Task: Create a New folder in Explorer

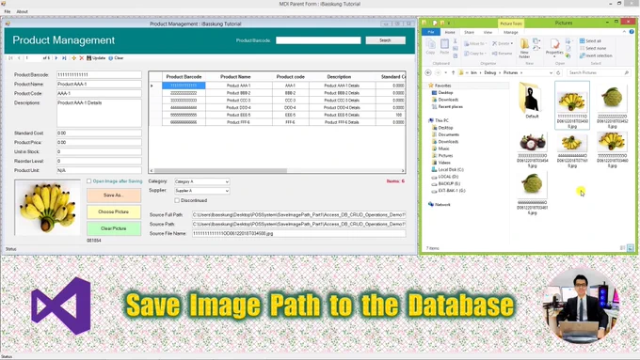Action: (x=524, y=48)
